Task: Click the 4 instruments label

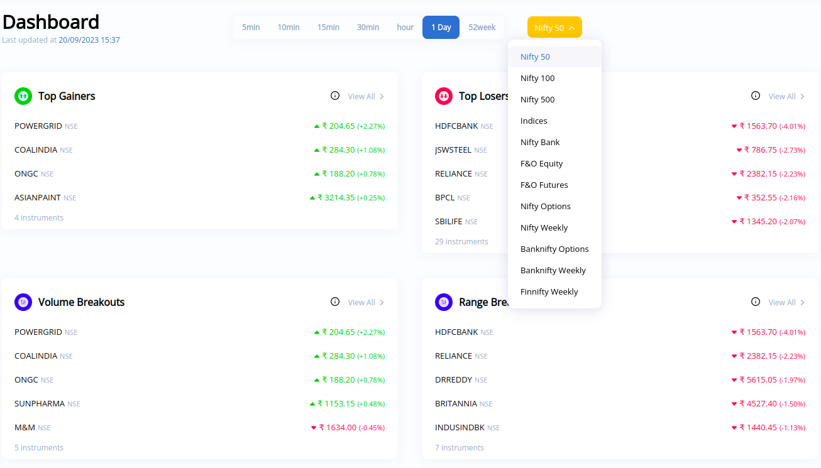Action: (x=39, y=218)
